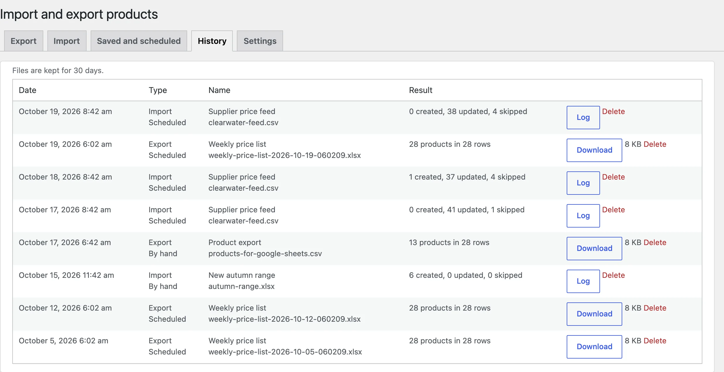Click the 'Import and export products' heading

tap(79, 14)
